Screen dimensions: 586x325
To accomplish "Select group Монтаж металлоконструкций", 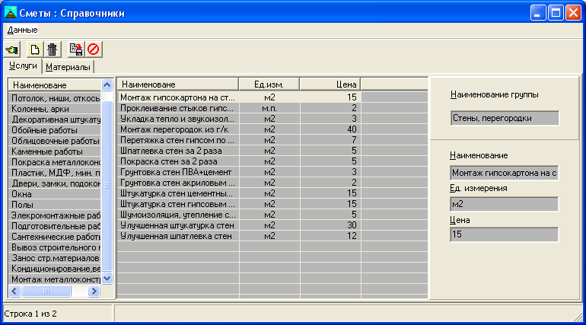I will pyautogui.click(x=55, y=279).
